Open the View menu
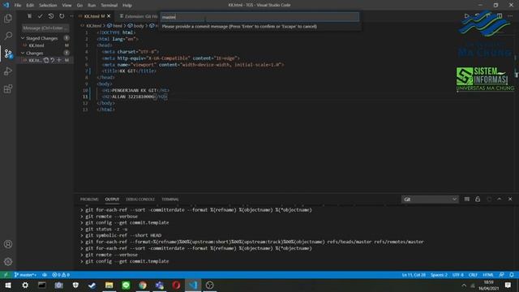Viewport: 519px width, 292px height. tap(66, 6)
